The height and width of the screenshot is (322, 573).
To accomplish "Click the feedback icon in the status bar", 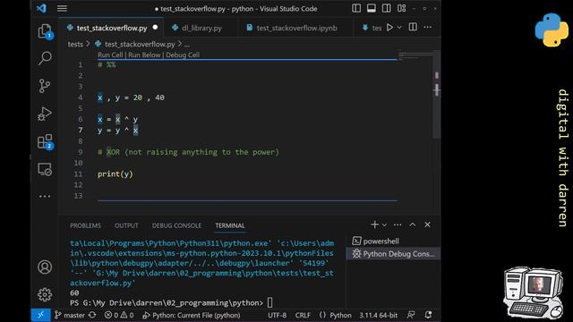I will 411,315.
